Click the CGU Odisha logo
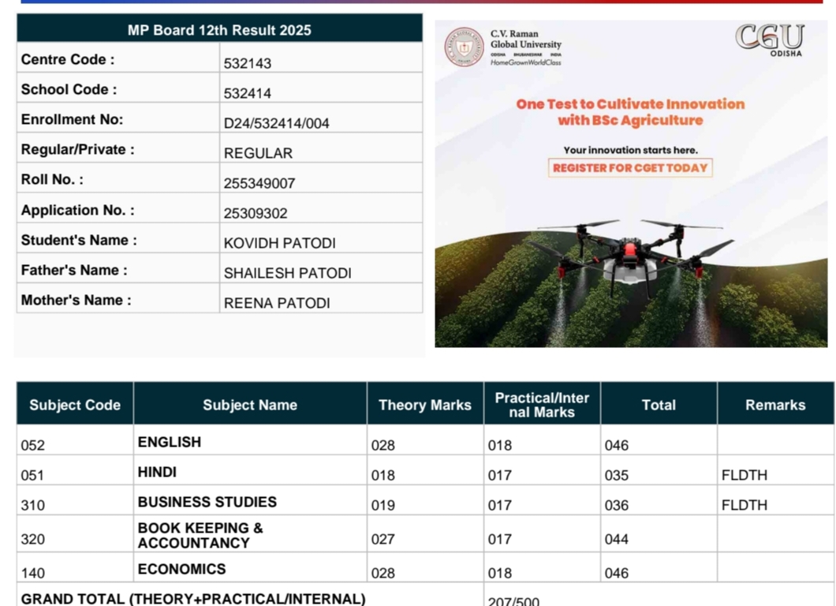 [x=770, y=39]
